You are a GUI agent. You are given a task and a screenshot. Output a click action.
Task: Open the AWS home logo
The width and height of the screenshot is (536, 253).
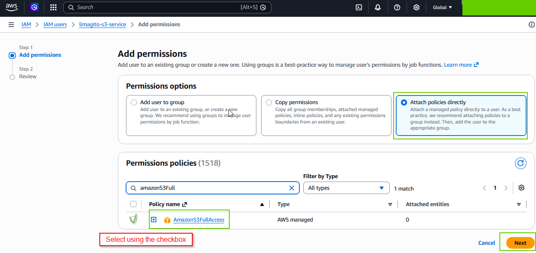click(12, 7)
